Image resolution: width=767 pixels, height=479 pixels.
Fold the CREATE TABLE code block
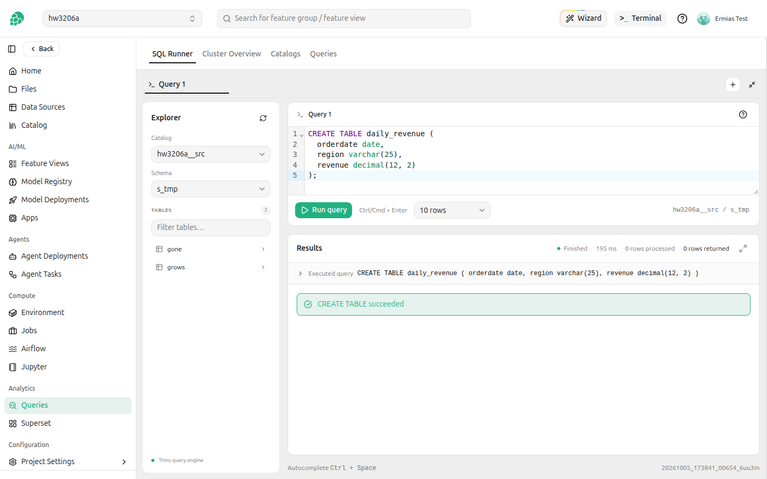[x=301, y=135]
